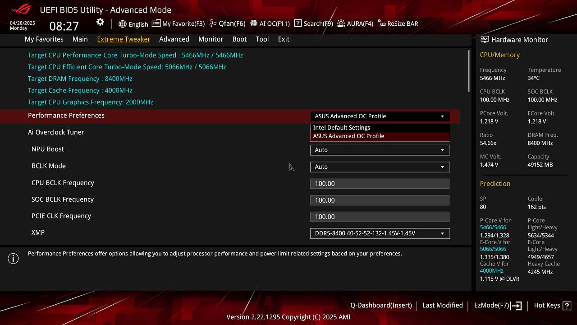
Task: Click the Hardware Monitor icon
Action: click(x=485, y=40)
